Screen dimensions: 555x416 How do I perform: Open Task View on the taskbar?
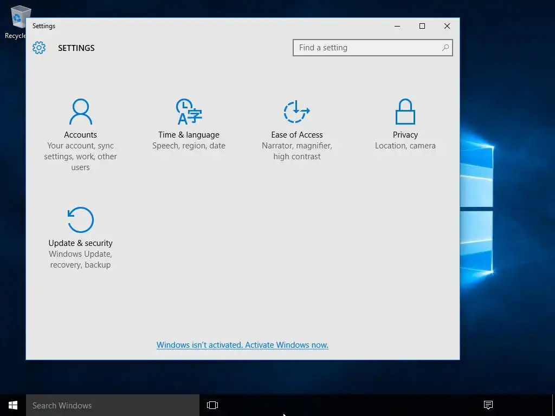[x=212, y=405]
